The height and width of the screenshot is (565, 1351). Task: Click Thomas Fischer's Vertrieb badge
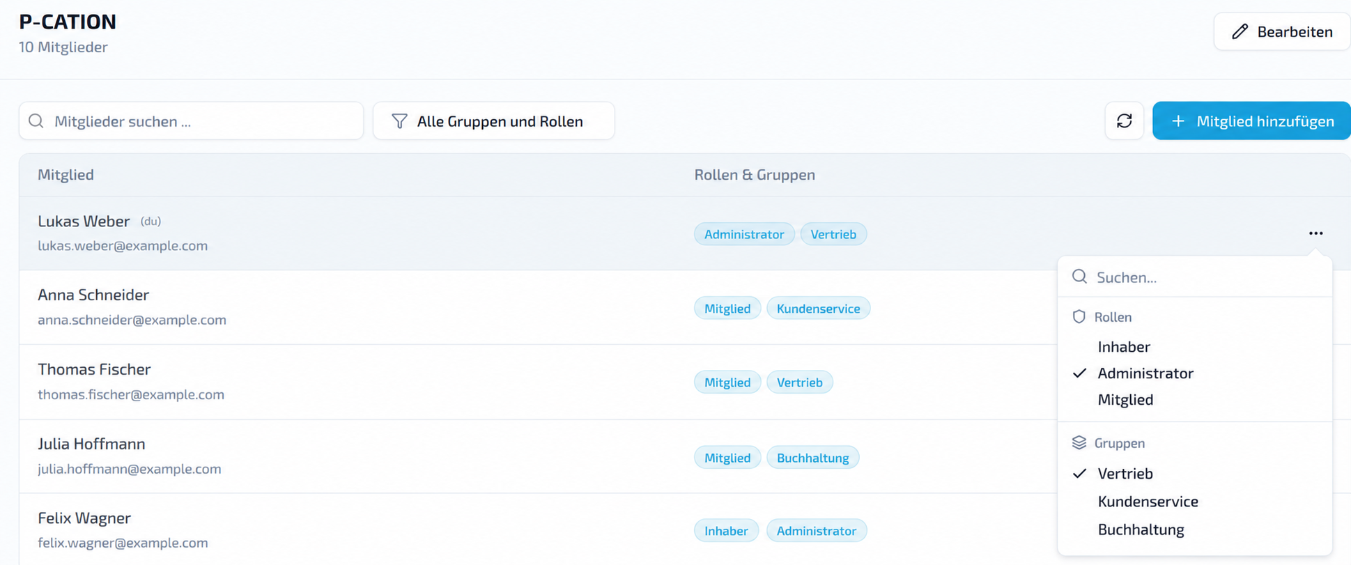click(799, 382)
